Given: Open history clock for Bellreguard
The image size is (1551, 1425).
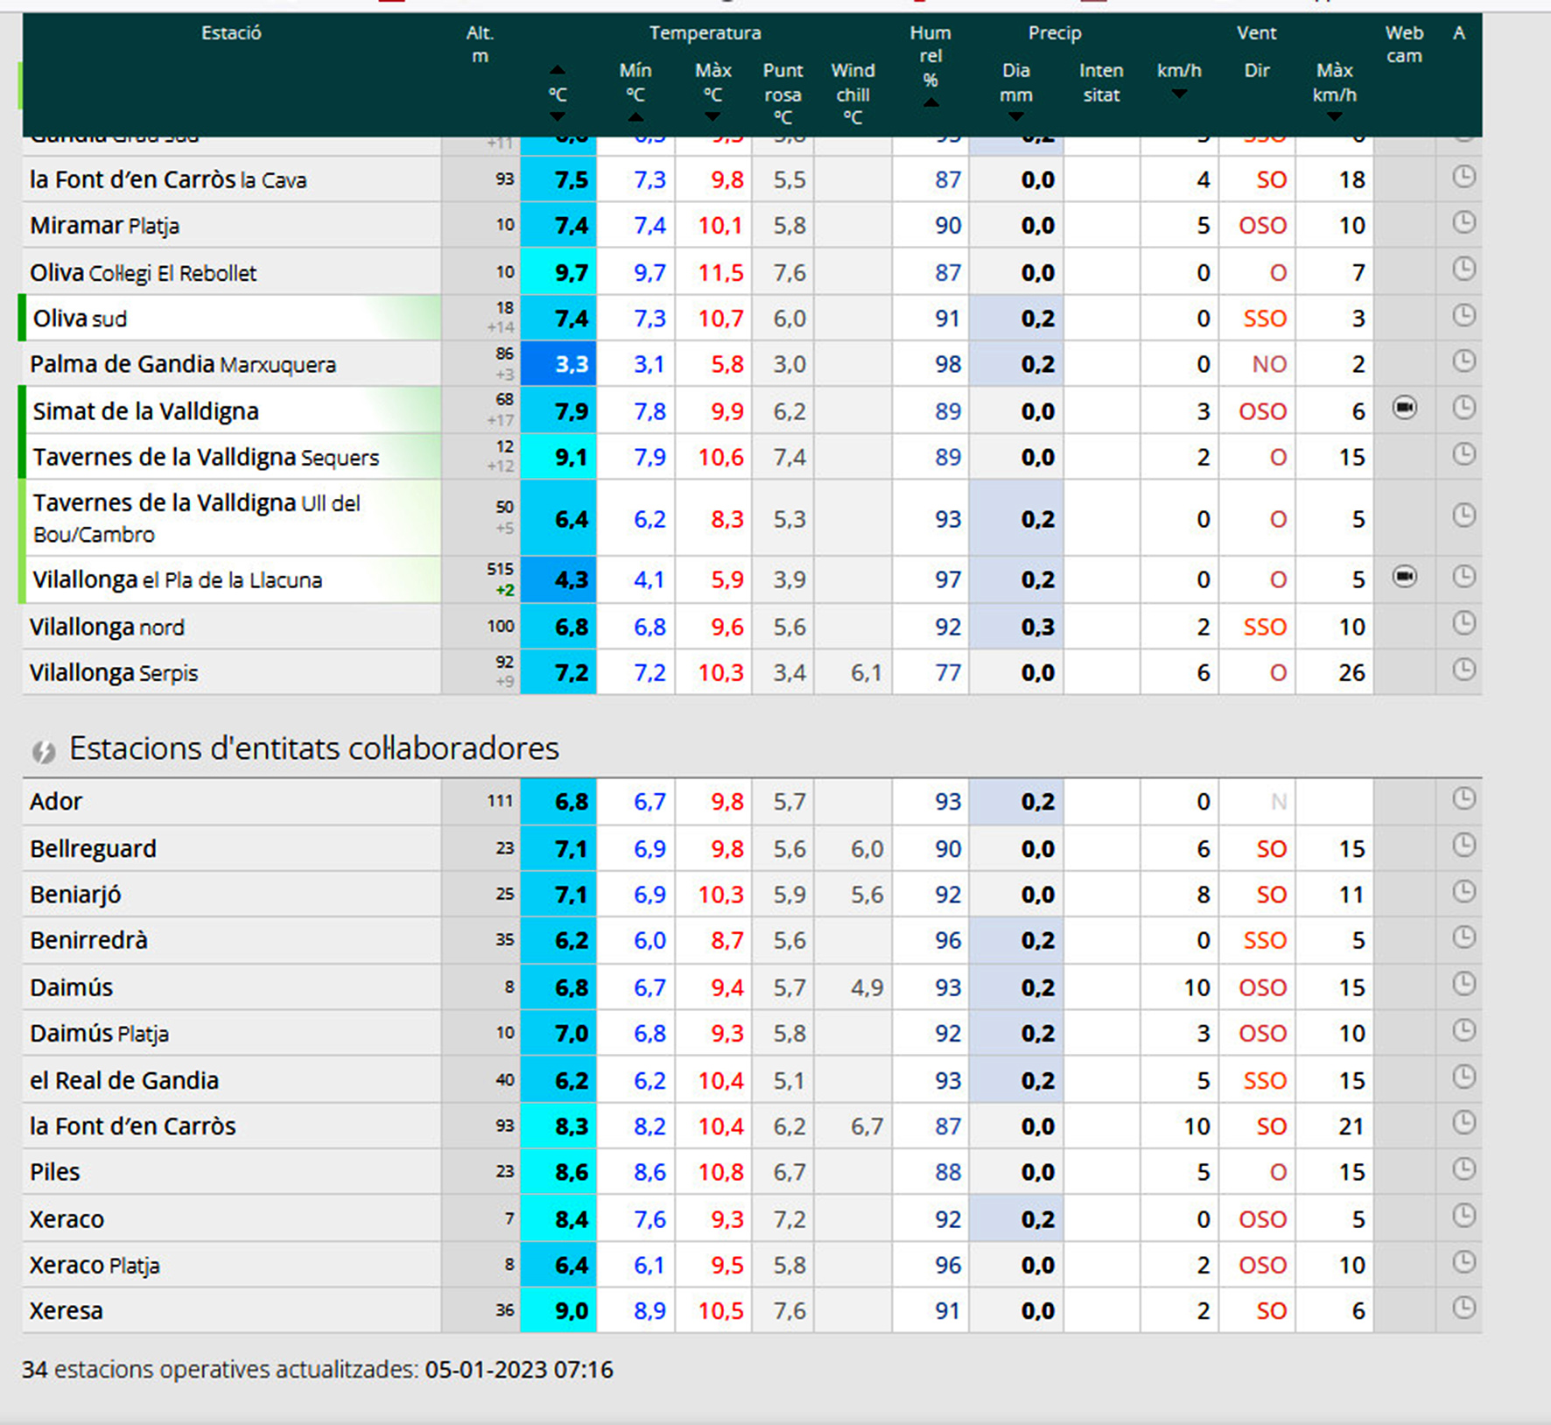Looking at the screenshot, I should (1464, 845).
